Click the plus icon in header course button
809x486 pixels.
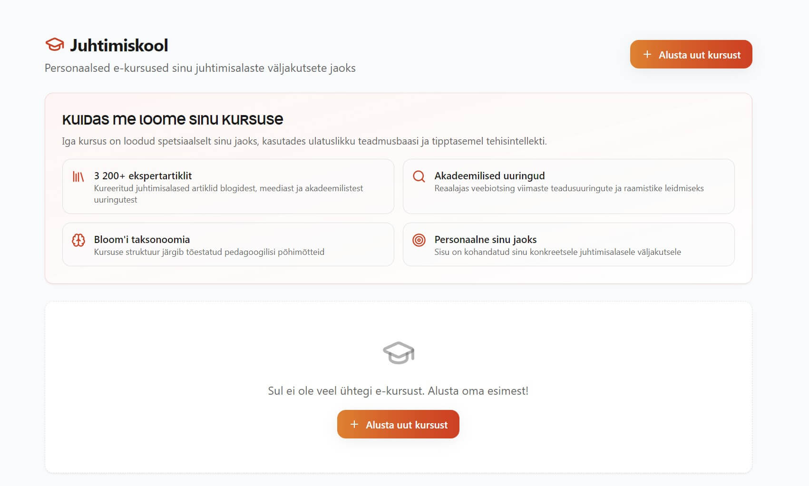(x=647, y=55)
